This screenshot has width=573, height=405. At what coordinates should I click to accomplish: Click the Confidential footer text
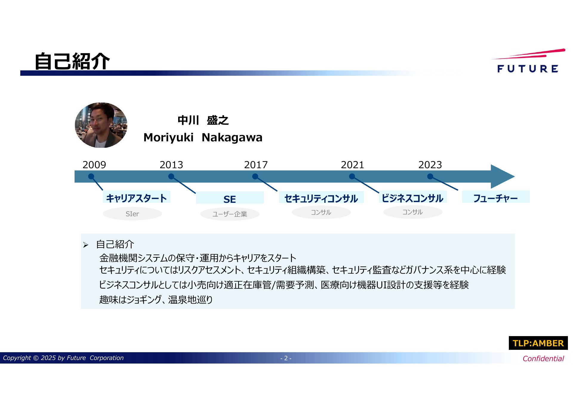coord(543,358)
